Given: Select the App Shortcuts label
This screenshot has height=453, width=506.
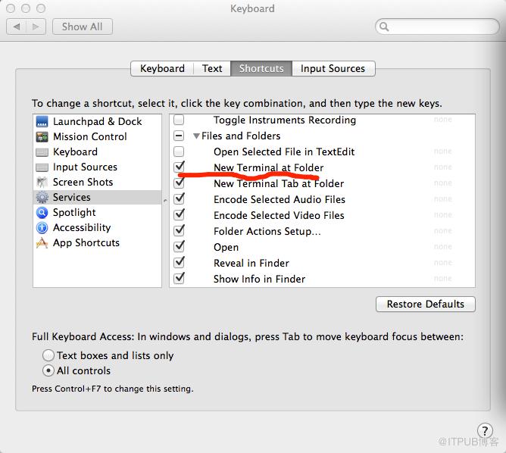Looking at the screenshot, I should (x=86, y=243).
